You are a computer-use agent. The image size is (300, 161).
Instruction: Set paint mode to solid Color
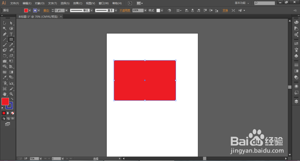click(x=4, y=113)
